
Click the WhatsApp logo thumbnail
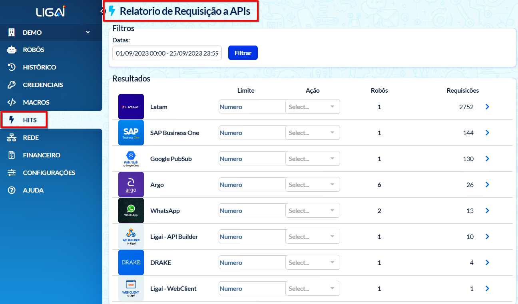pos(131,211)
